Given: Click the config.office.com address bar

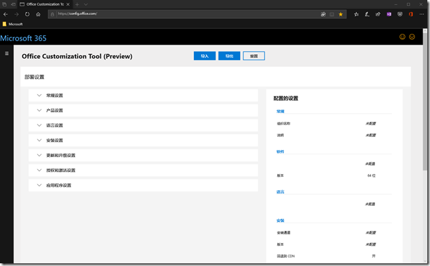Looking at the screenshot, I should pyautogui.click(x=187, y=14).
